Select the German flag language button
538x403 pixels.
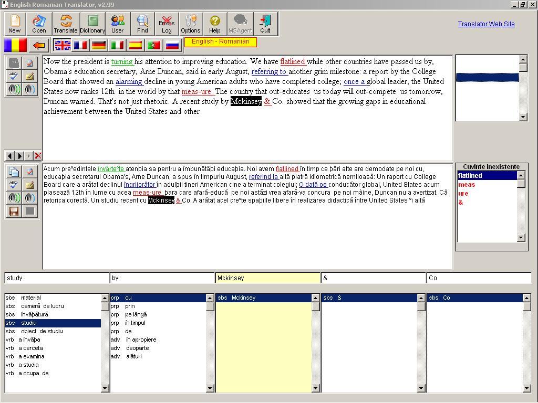(98, 45)
